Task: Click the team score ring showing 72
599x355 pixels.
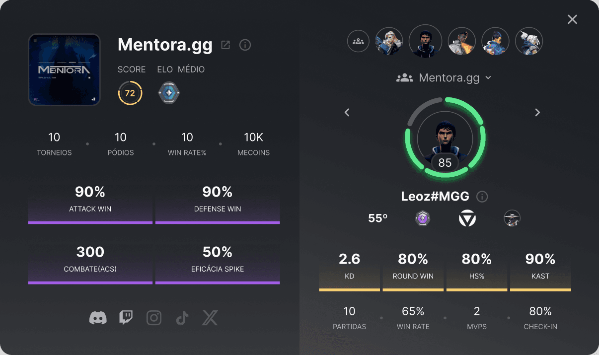Action: [130, 93]
